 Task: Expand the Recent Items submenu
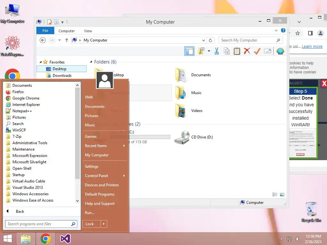click(105, 146)
